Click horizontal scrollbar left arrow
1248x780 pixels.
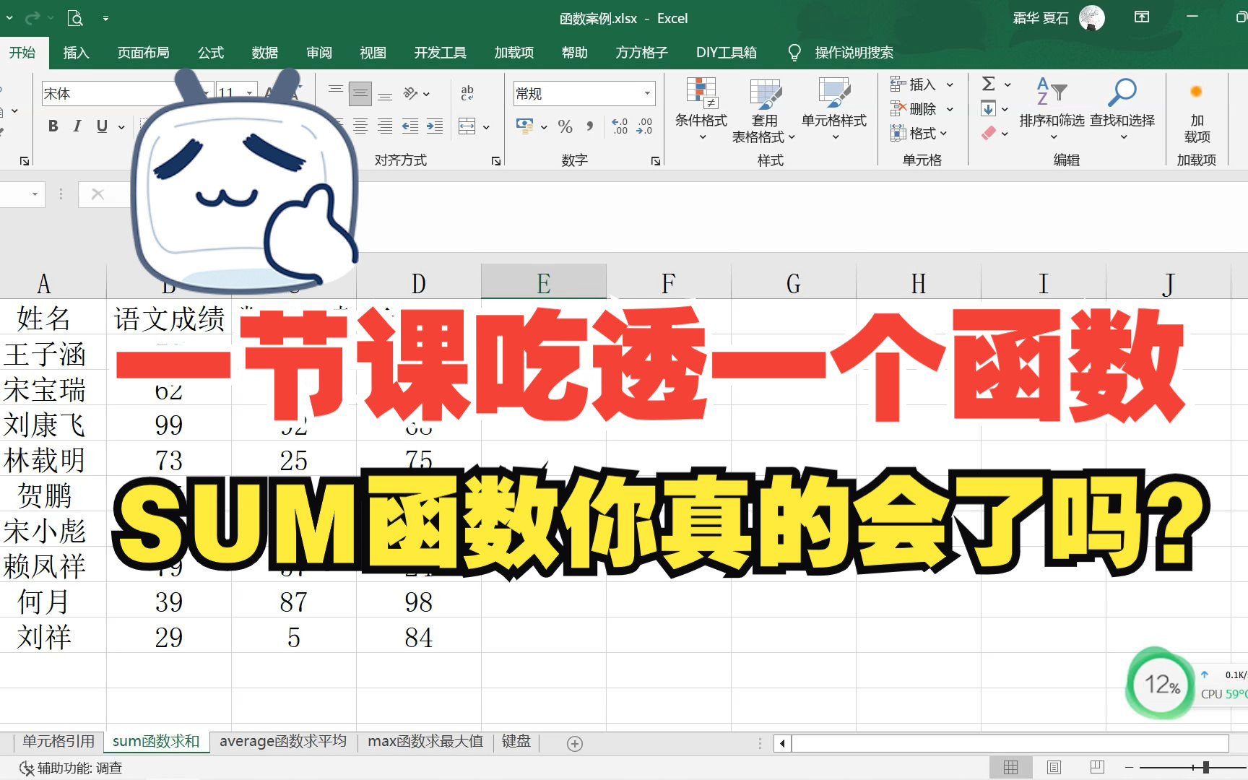click(x=782, y=743)
